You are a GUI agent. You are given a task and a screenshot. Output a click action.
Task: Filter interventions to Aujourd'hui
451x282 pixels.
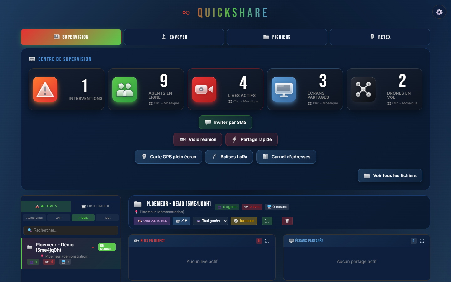pos(34,218)
